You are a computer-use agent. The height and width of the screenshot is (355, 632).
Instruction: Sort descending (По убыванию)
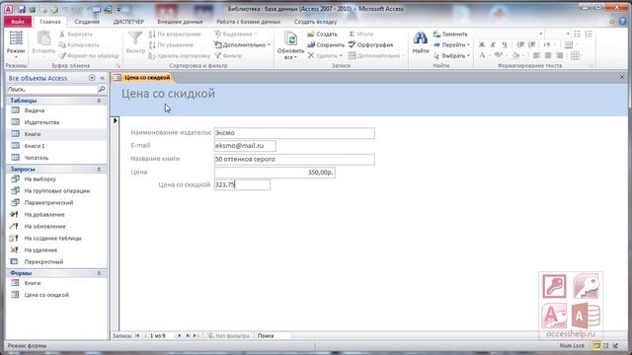[x=171, y=45]
